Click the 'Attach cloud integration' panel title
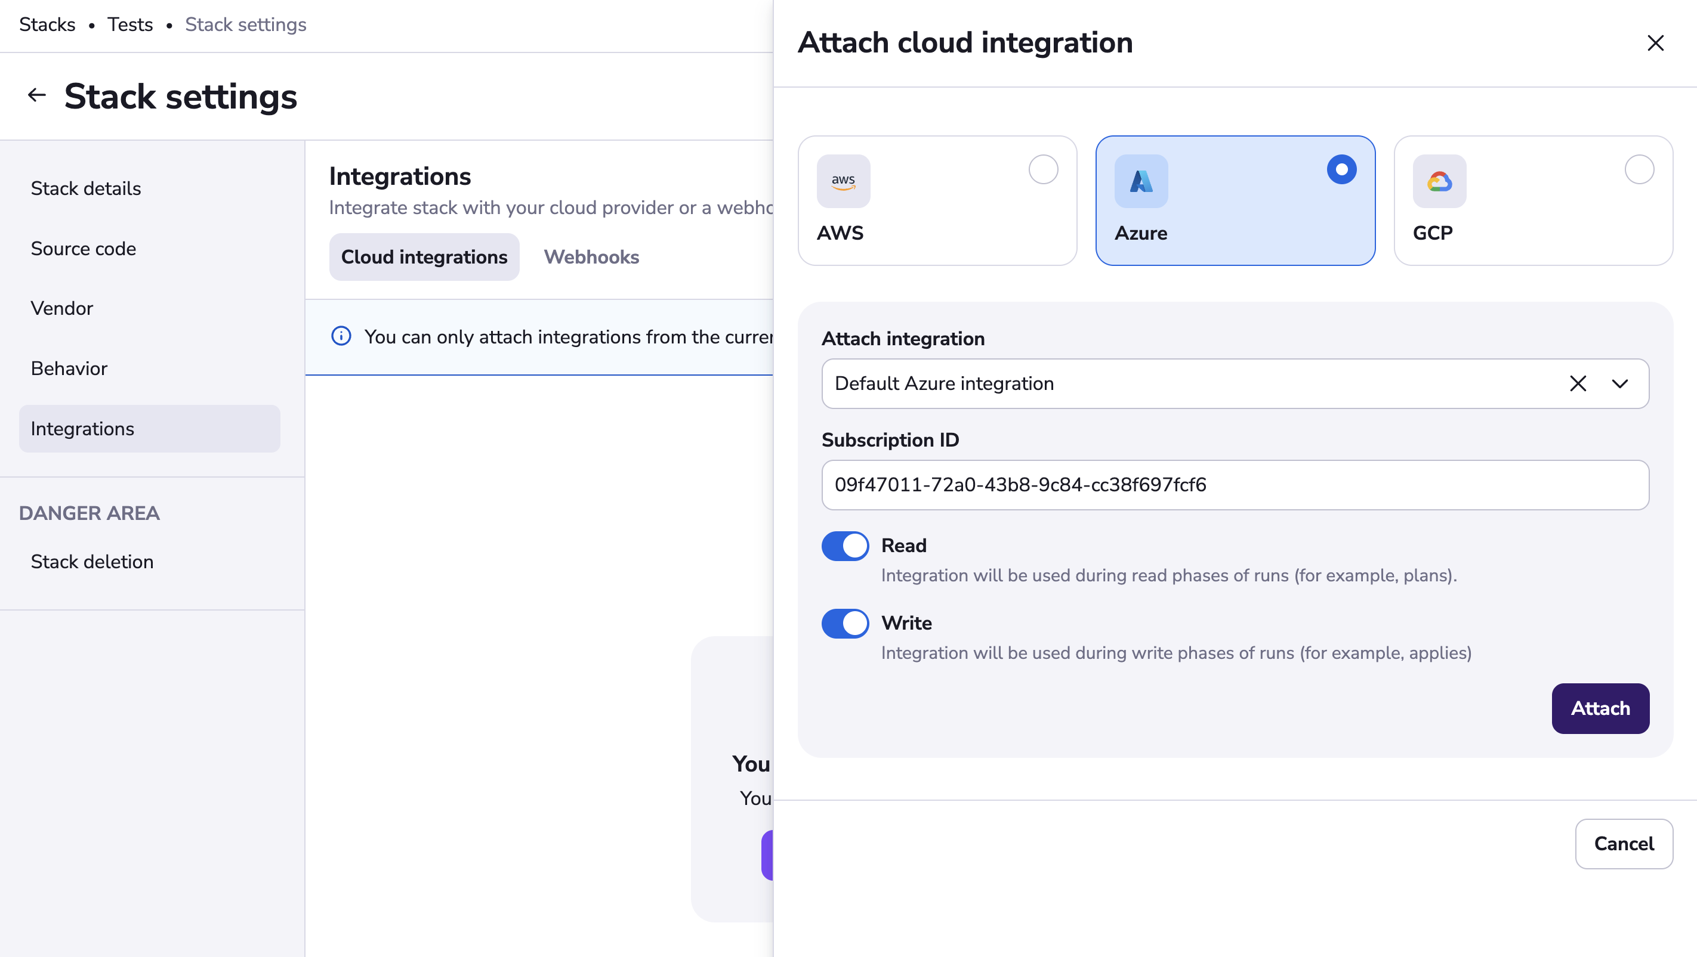Screen dimensions: 1697x957 (x=965, y=43)
